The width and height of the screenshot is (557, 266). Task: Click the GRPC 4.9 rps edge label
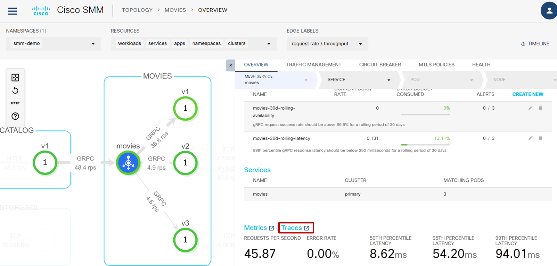tap(156, 163)
